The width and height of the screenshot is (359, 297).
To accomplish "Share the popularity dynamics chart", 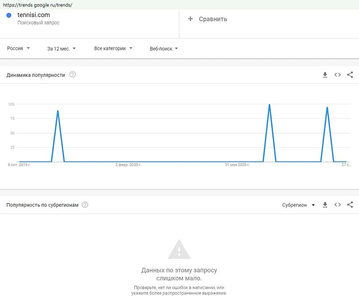I will 350,75.
